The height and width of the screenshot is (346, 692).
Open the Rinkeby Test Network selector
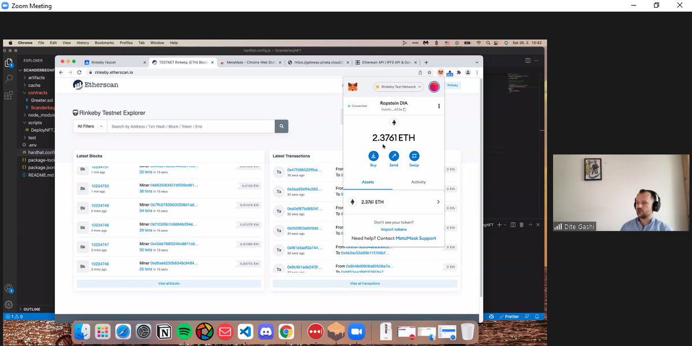tap(399, 86)
